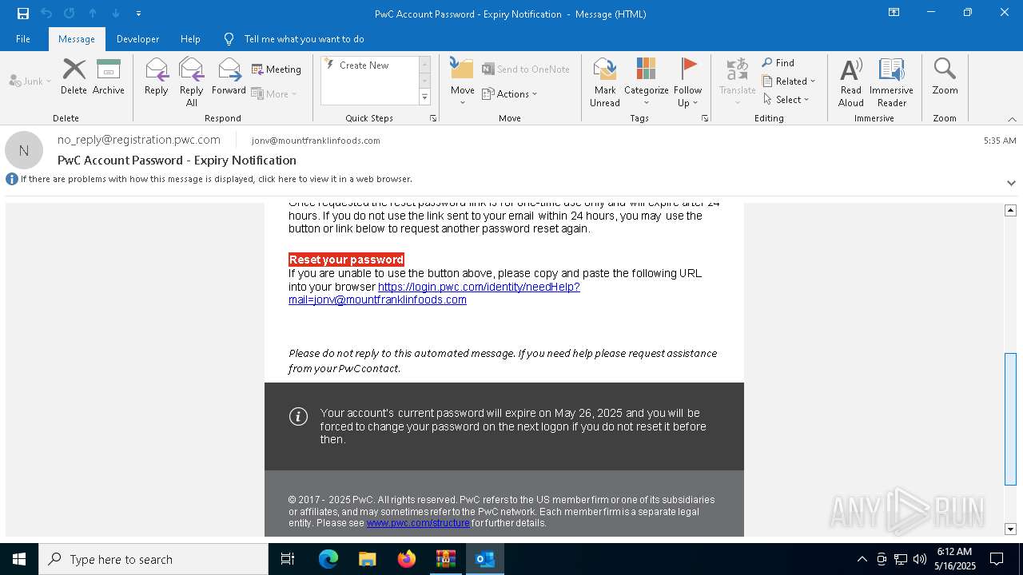The height and width of the screenshot is (575, 1023).
Task: Open Categorize color options
Action: pos(646,81)
